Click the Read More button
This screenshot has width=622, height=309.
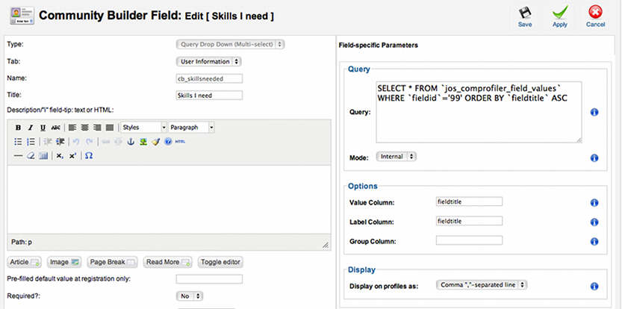tap(168, 262)
